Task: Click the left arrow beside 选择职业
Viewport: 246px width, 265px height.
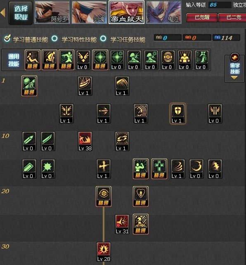Action: tap(3, 13)
